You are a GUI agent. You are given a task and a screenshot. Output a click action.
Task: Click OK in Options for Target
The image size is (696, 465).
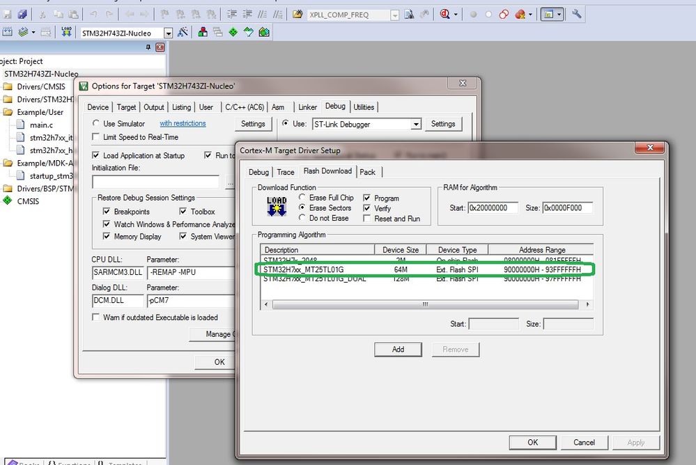(x=219, y=362)
